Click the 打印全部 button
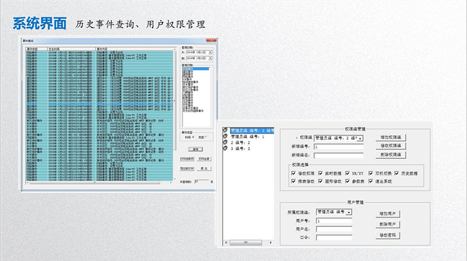 coord(204,159)
